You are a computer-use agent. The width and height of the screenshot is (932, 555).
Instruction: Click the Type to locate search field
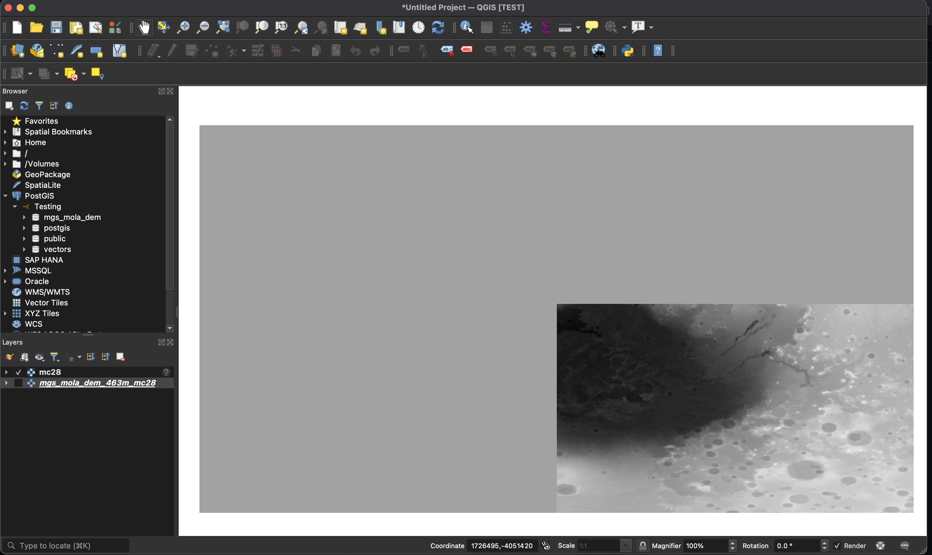[x=66, y=546]
